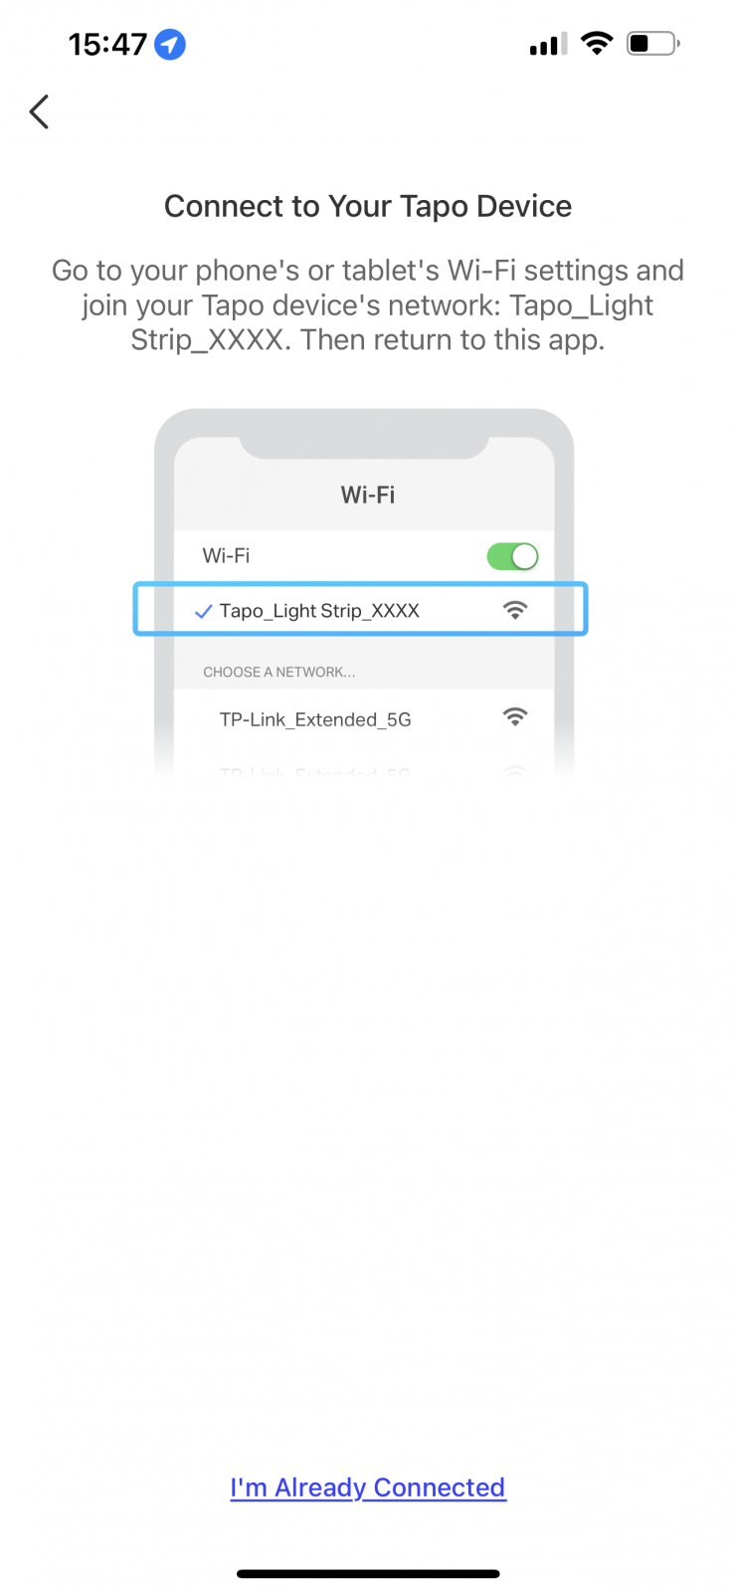
Task: Tap the home indicator bar at bottom
Action: pos(368,1574)
